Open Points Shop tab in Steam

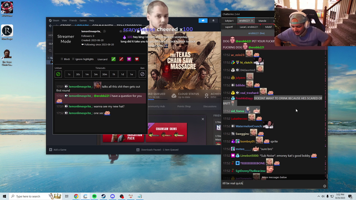pos(184,106)
